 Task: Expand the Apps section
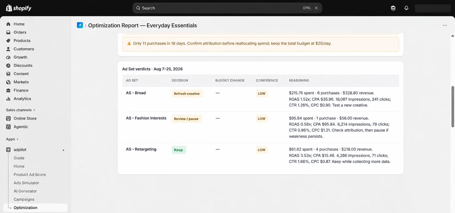(12, 139)
